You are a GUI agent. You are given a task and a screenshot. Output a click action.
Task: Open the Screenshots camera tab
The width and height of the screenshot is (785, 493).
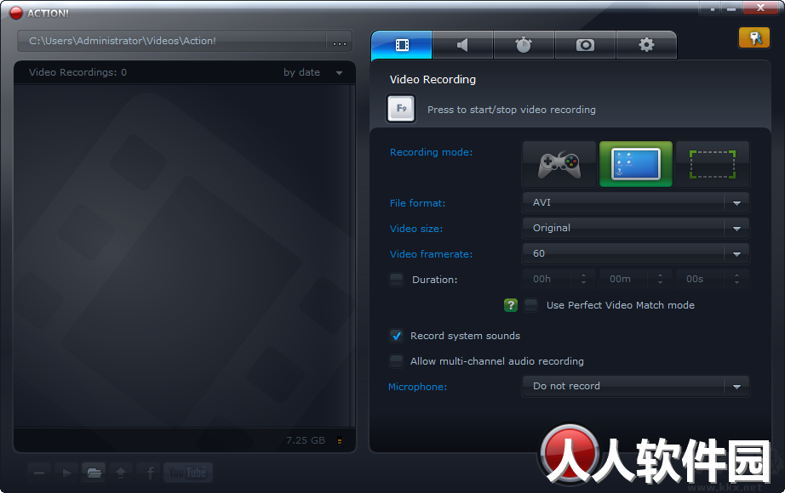point(585,45)
